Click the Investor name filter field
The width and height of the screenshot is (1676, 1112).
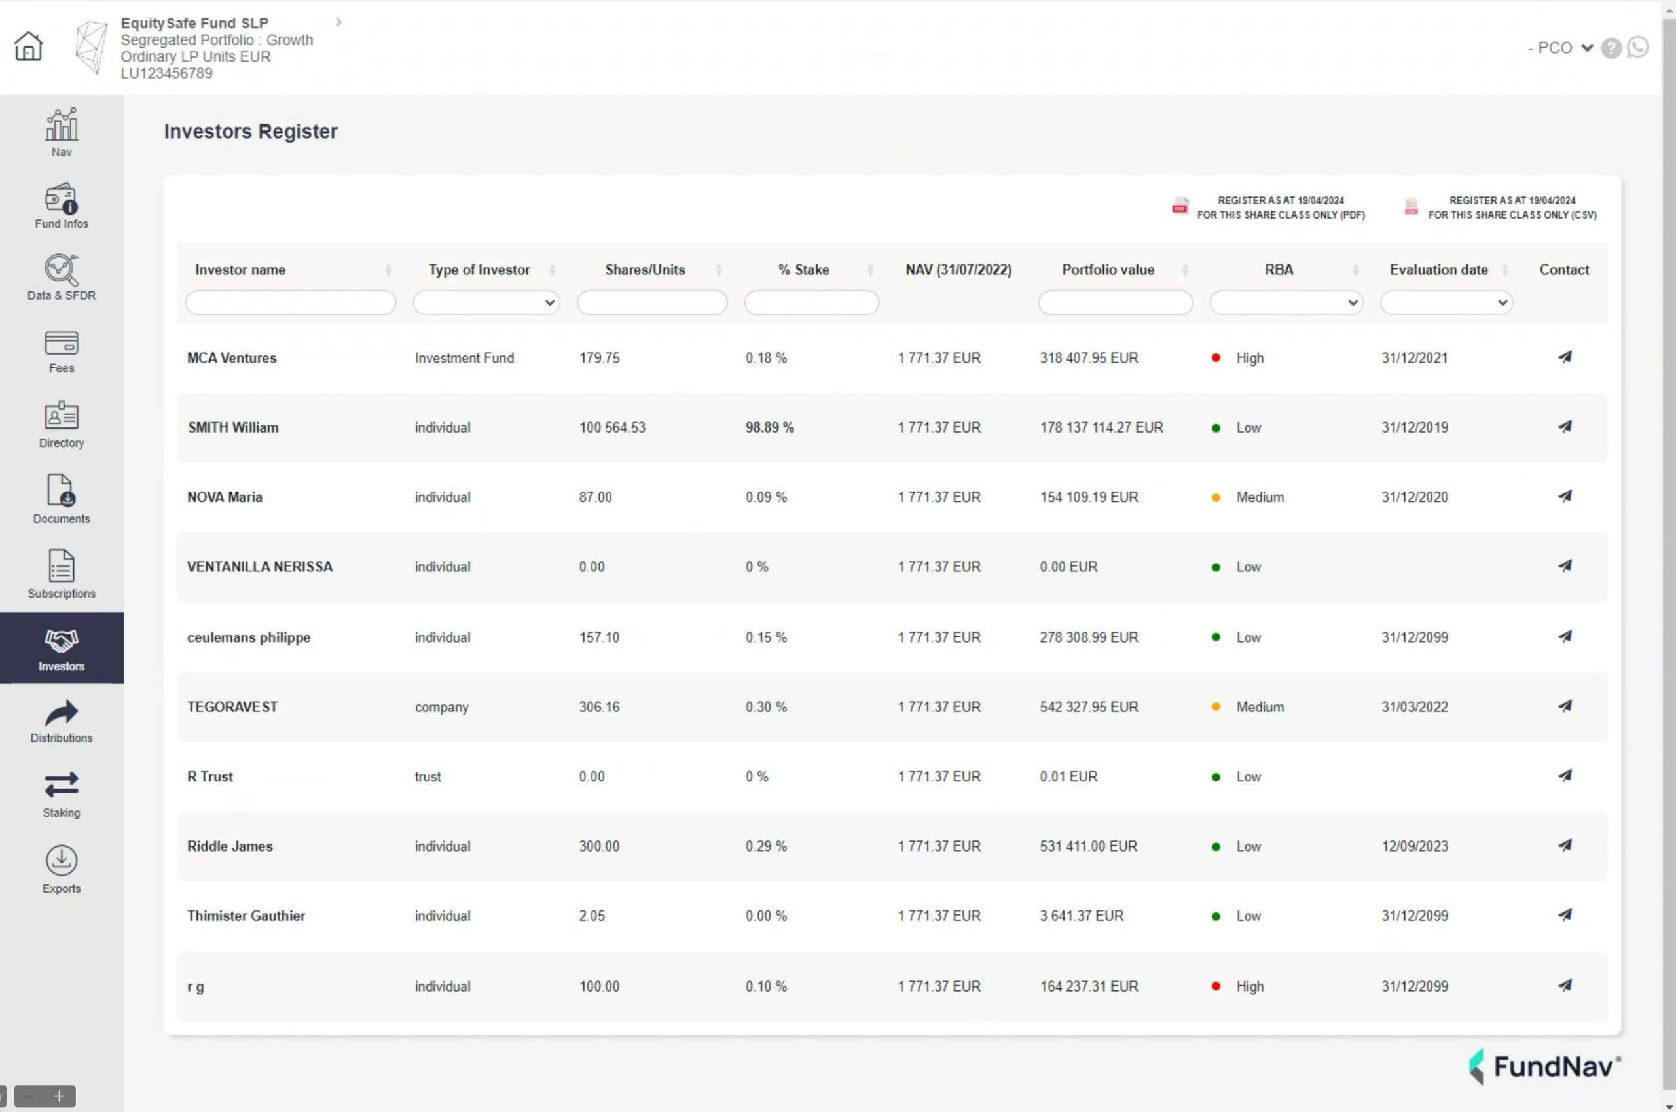(291, 303)
